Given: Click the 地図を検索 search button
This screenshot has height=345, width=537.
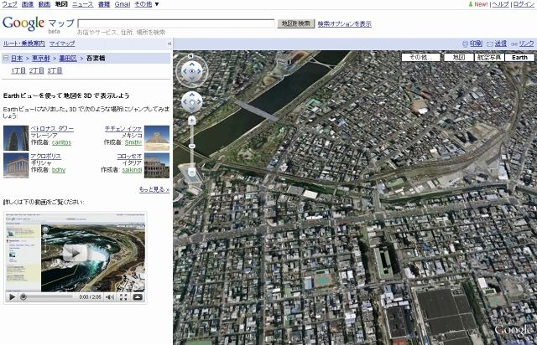Looking at the screenshot, I should (296, 23).
